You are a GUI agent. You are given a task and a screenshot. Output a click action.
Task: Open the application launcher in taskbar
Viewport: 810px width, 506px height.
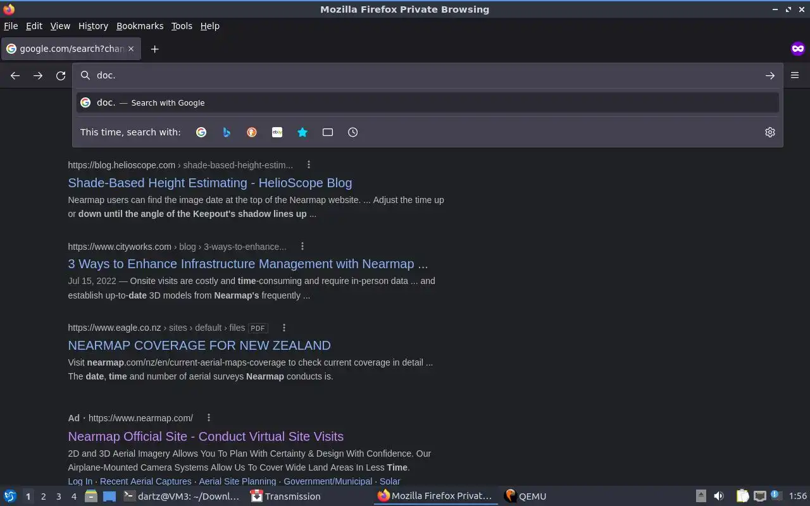pyautogui.click(x=10, y=497)
